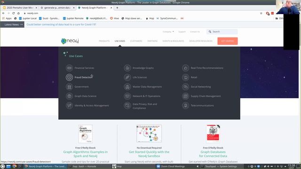Click the Knowledge Graphs icon
The width and height of the screenshot is (301, 169).
click(x=127, y=68)
